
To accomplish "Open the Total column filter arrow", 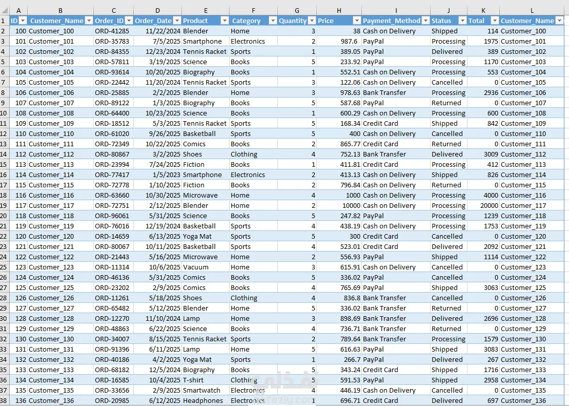I will (x=495, y=21).
